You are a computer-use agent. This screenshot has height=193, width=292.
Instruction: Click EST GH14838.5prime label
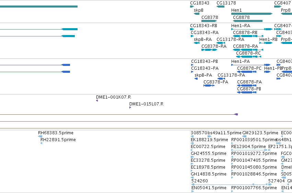[x=209, y=174]
